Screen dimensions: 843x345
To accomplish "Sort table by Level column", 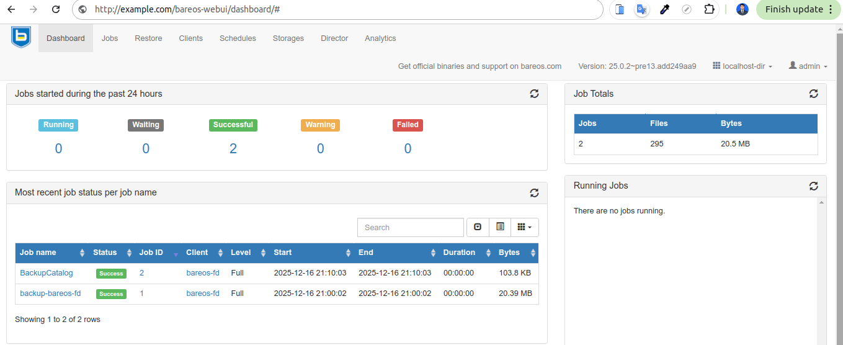I will coord(248,253).
